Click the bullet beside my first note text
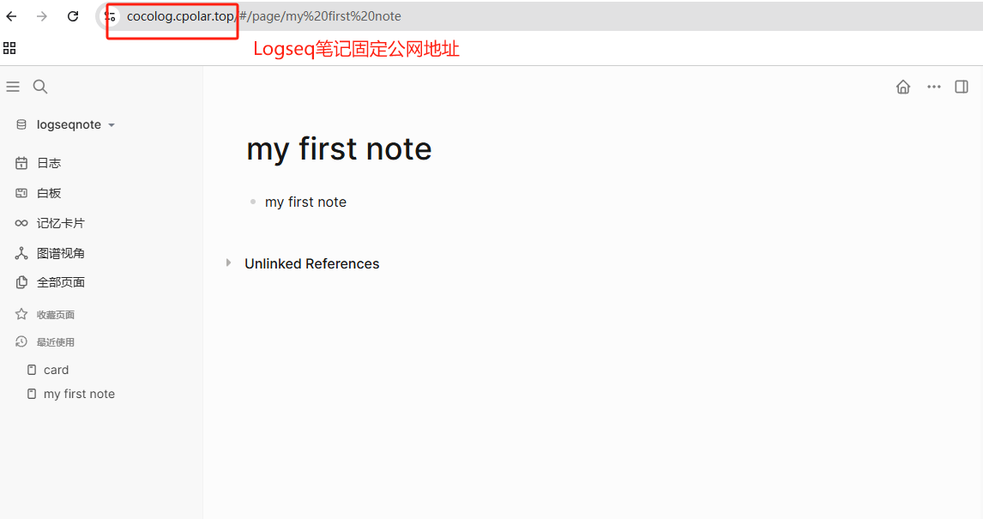The width and height of the screenshot is (983, 519). point(252,202)
